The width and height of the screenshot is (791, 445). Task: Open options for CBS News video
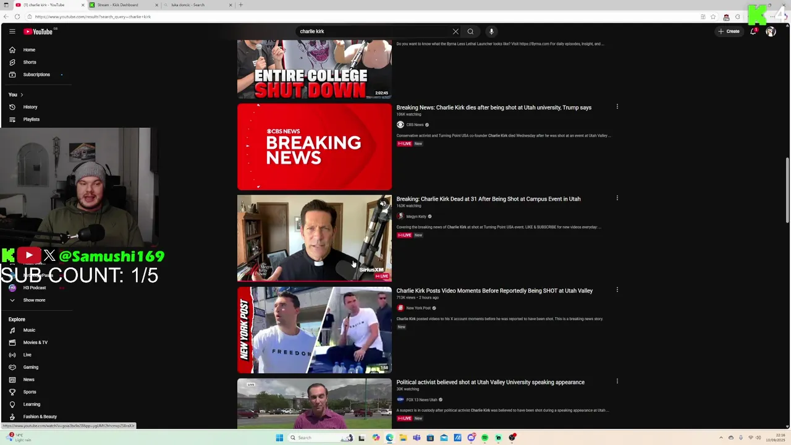[x=617, y=107]
